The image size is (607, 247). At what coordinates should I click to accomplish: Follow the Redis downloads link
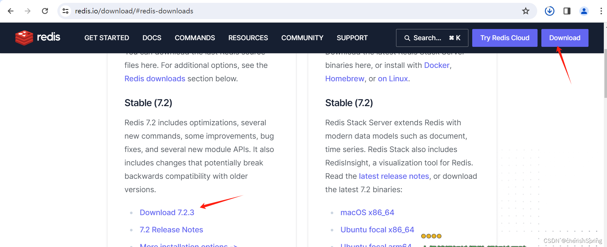coord(155,79)
